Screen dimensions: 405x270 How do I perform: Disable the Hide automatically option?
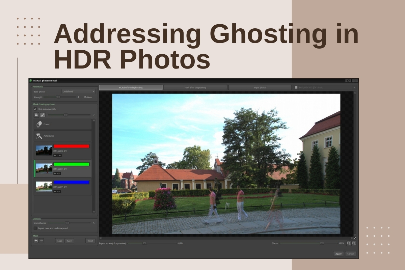coord(35,109)
